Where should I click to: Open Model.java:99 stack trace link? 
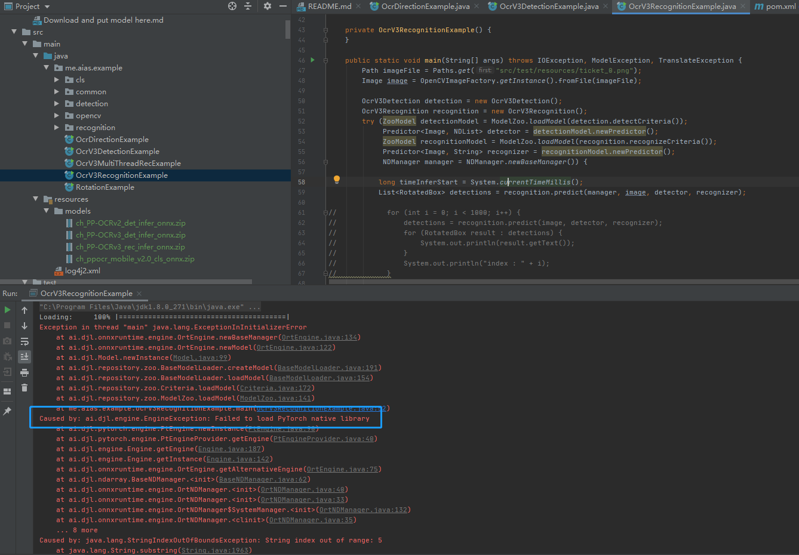coord(200,357)
